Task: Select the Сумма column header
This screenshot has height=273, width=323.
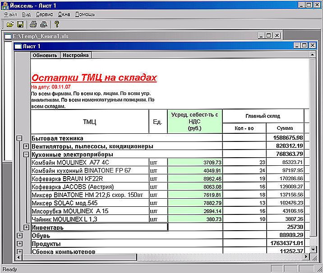Action: (x=285, y=128)
